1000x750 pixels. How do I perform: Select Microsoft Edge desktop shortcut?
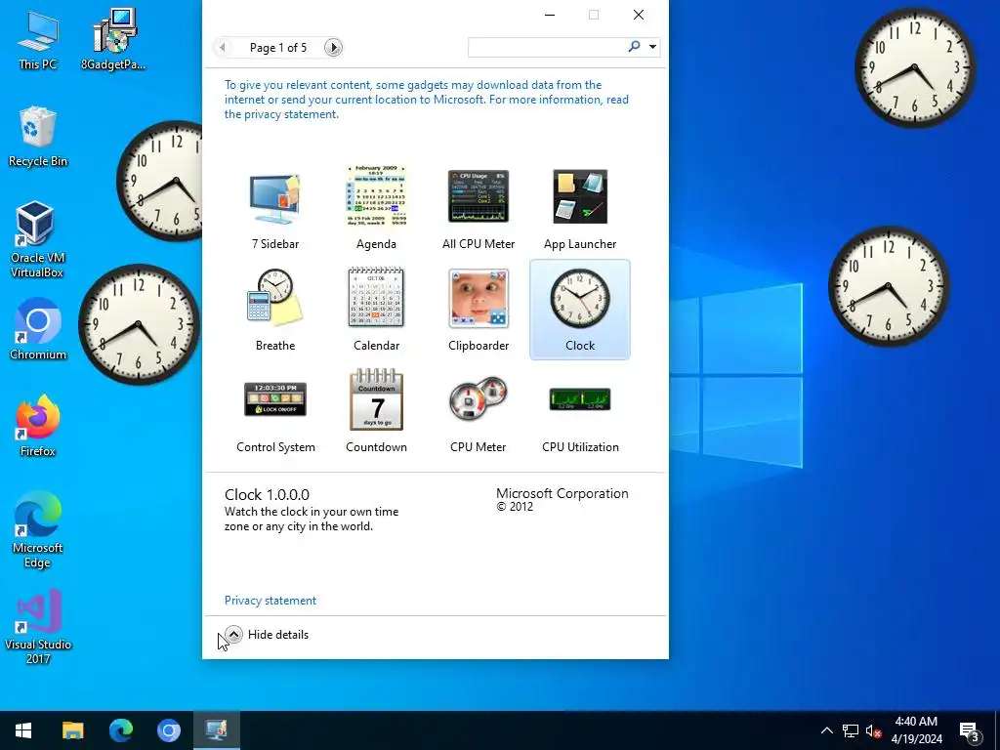tap(38, 530)
